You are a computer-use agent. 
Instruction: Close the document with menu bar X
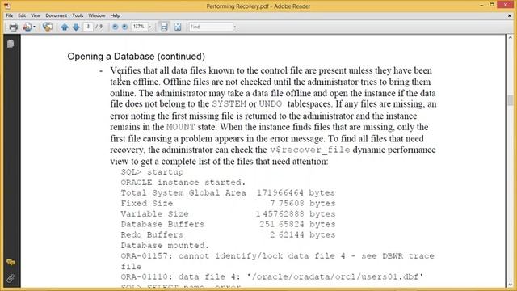coord(510,15)
